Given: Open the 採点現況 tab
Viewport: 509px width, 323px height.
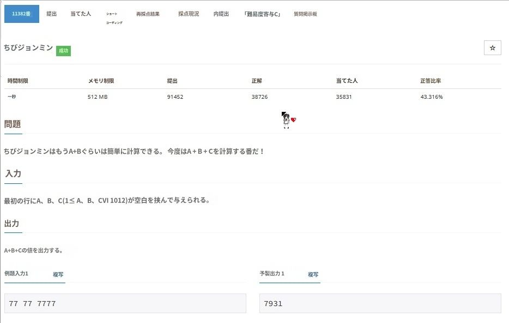Looking at the screenshot, I should pos(189,14).
